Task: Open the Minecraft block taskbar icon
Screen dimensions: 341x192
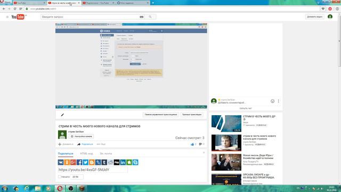Action: (82, 188)
